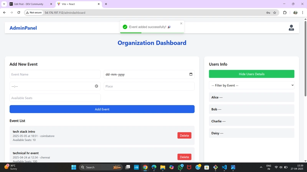The width and height of the screenshot is (307, 172).
Task: Reload the current page
Action: (x=19, y=13)
